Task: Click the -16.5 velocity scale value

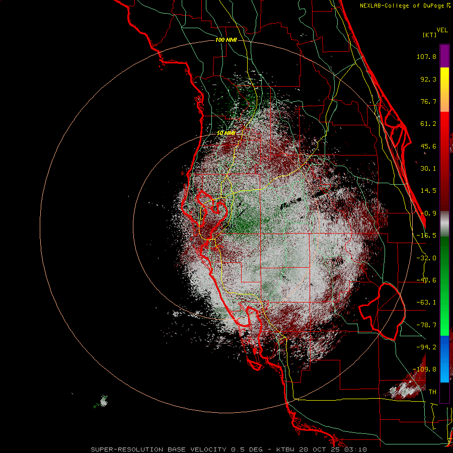Action: pos(426,236)
